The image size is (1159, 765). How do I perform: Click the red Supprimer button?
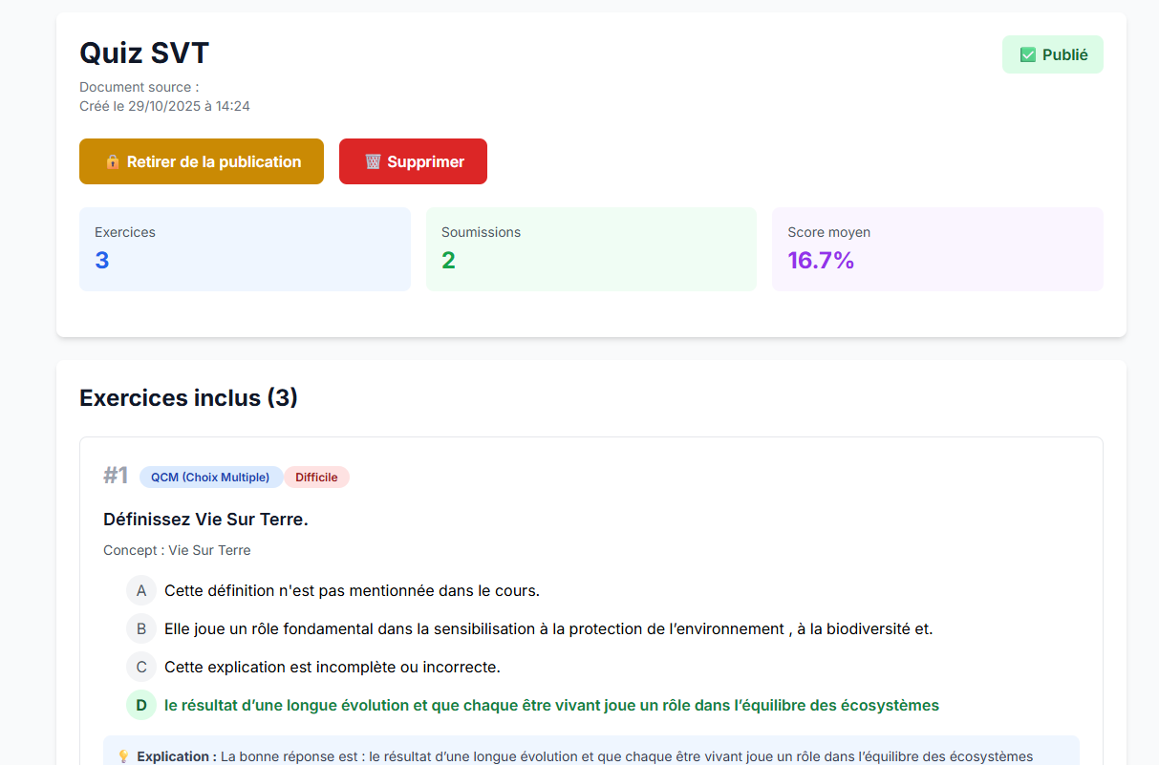(413, 161)
